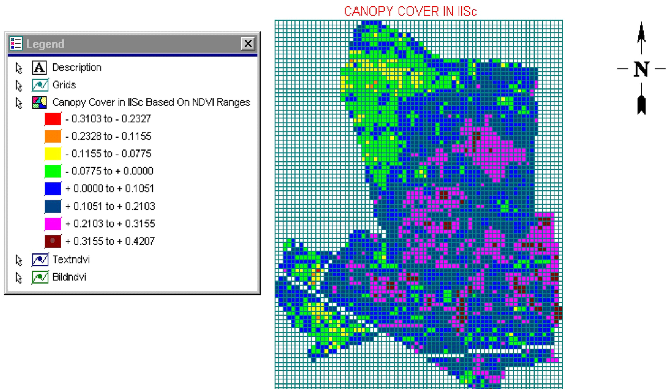Click the Description layer text icon

(39, 68)
